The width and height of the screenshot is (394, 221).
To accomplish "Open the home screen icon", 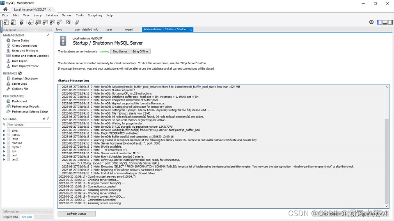I will (x=5, y=9).
